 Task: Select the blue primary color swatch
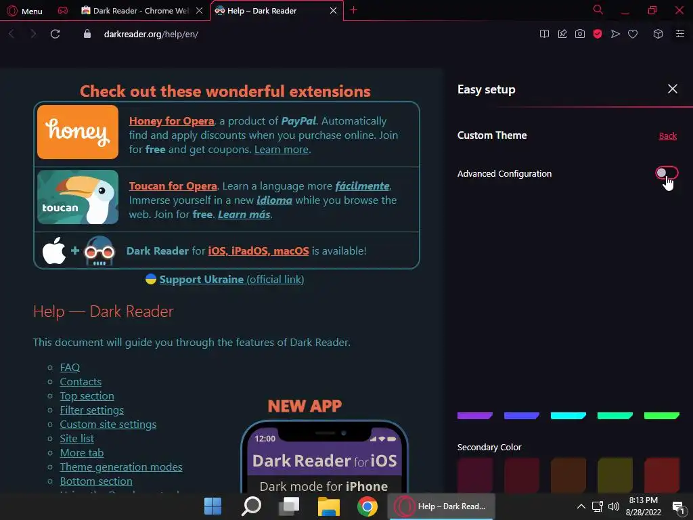(x=522, y=416)
